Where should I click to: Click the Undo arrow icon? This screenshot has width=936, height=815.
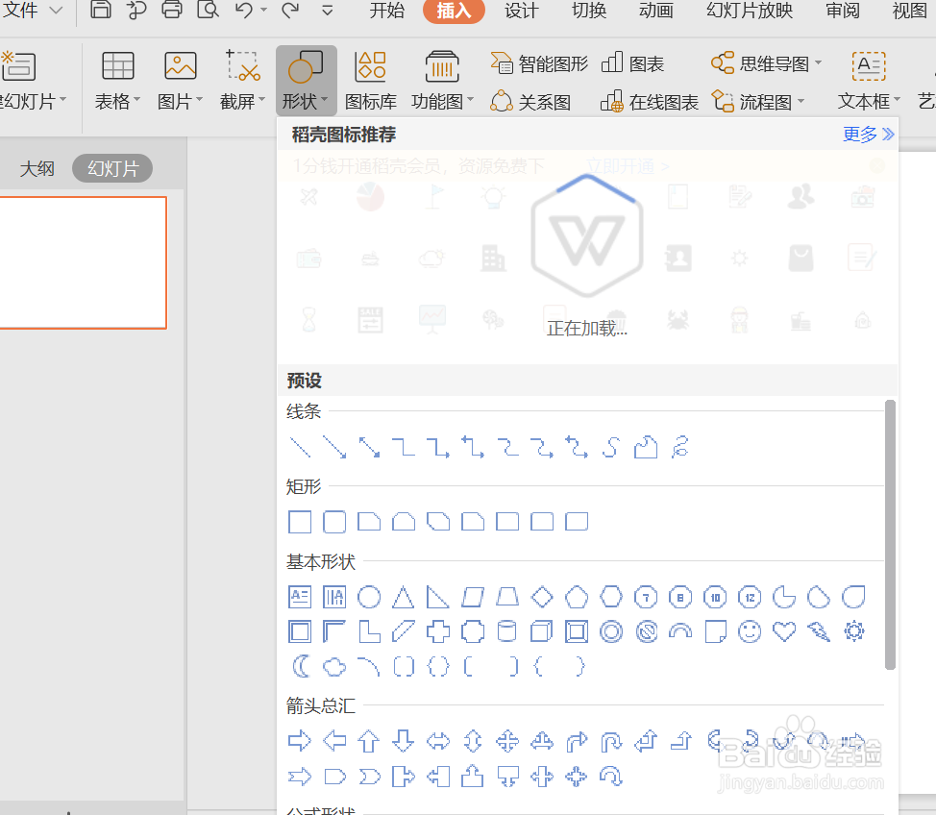tap(243, 10)
